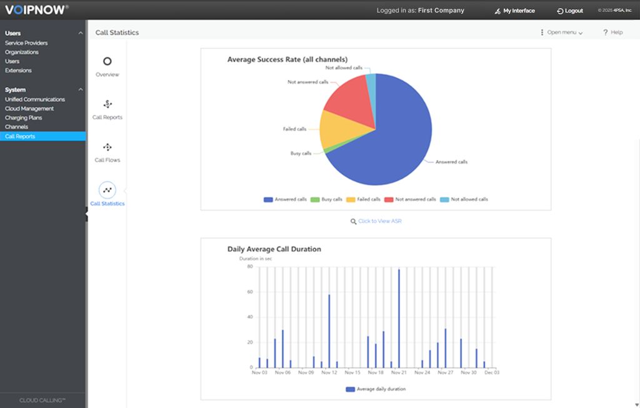Click the Busy calls pie label

pyautogui.click(x=301, y=154)
